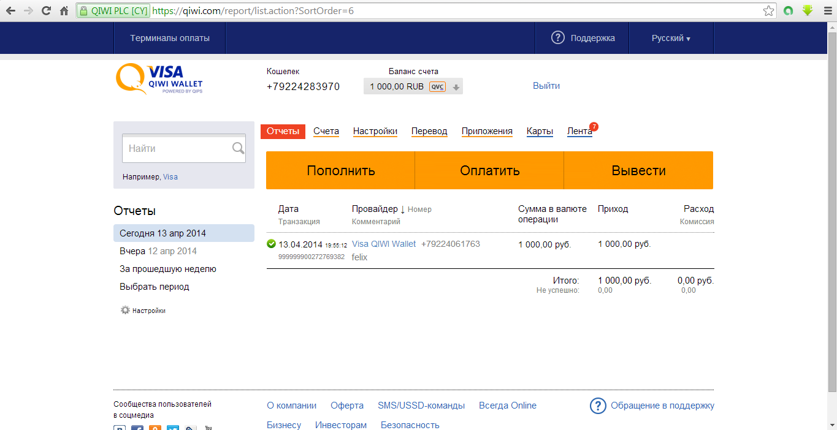Viewport: 837px width, 430px height.
Task: Click the Обращение в поддержку link
Action: pyautogui.click(x=662, y=405)
